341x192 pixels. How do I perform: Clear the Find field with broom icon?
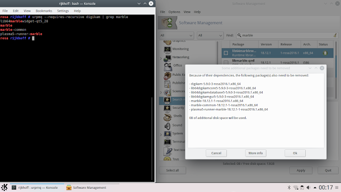(335, 35)
